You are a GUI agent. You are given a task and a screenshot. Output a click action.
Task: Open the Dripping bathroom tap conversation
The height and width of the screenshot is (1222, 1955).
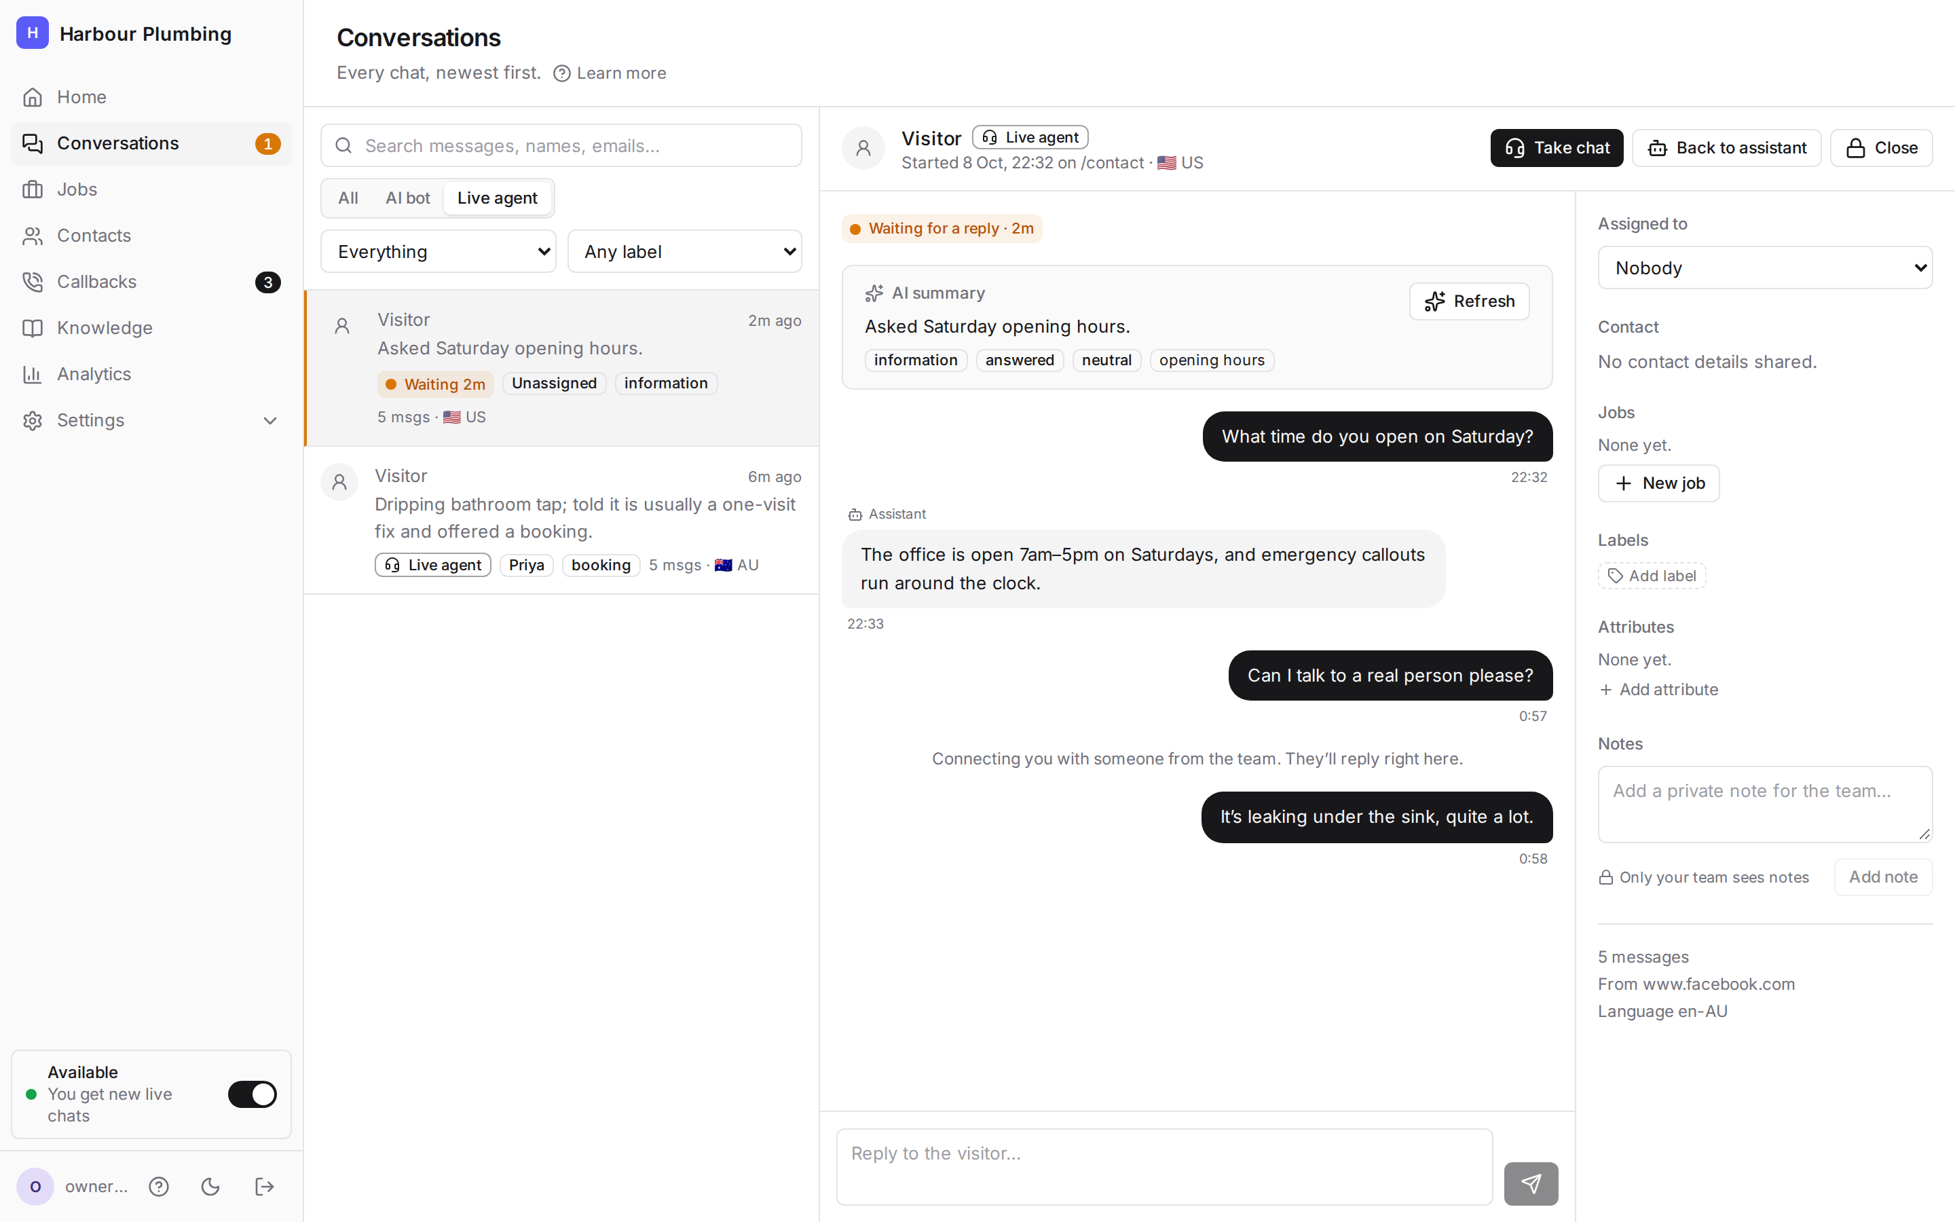pyautogui.click(x=561, y=521)
